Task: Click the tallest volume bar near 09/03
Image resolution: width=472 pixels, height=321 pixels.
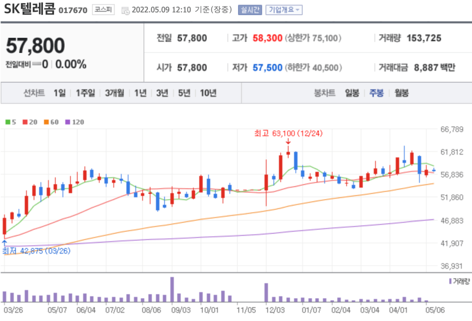Action: 172,290
